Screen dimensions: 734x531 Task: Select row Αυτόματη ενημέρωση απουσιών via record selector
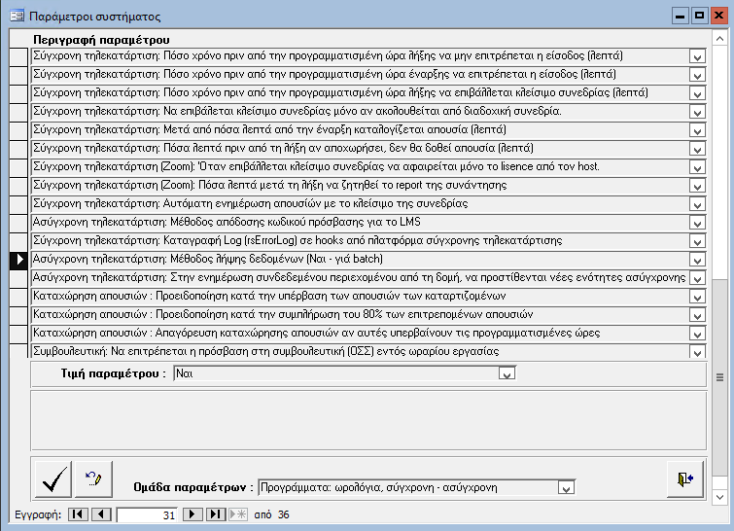point(18,204)
